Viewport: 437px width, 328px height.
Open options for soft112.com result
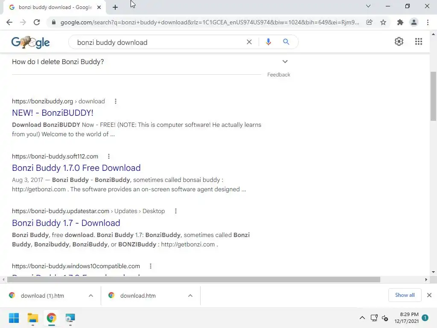click(109, 156)
